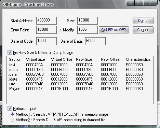Click raw size 00007D40 of .rsrc
This screenshot has height=128, width=160.
(x=84, y=84)
